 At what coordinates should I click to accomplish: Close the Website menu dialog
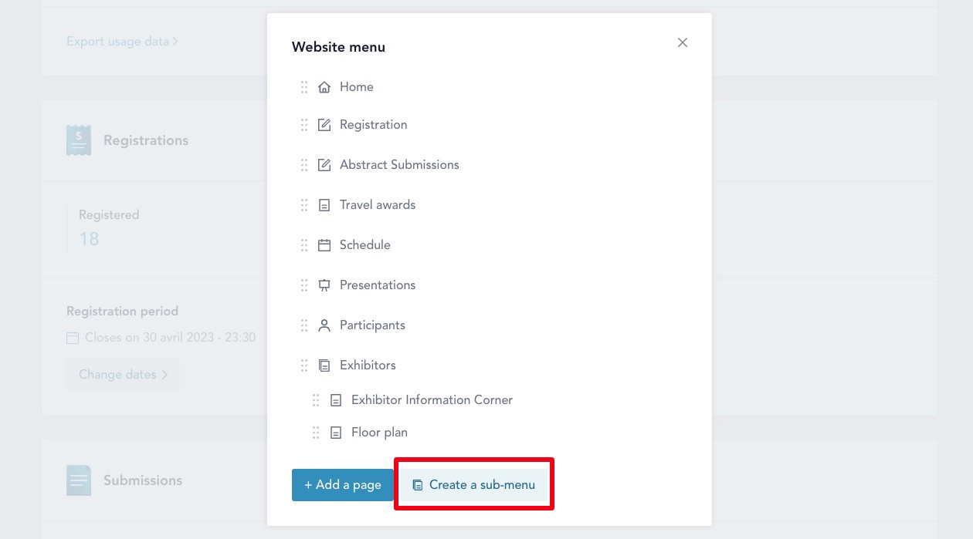tap(683, 43)
